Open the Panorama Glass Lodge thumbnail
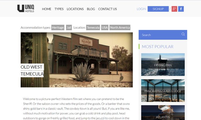The image size is (201, 120). click(163, 91)
